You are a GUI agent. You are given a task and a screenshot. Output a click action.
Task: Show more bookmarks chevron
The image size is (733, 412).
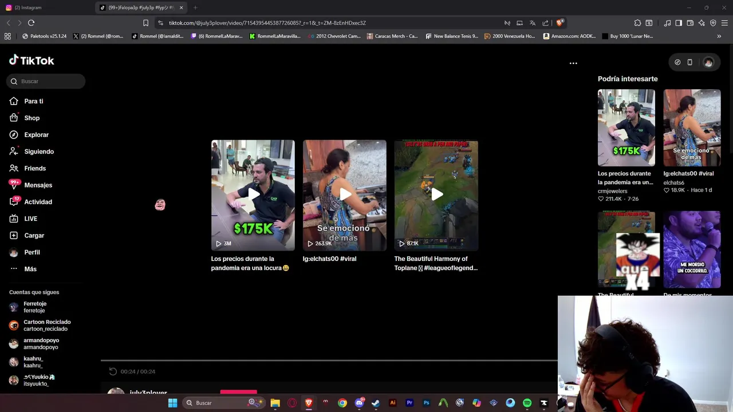coord(719,36)
